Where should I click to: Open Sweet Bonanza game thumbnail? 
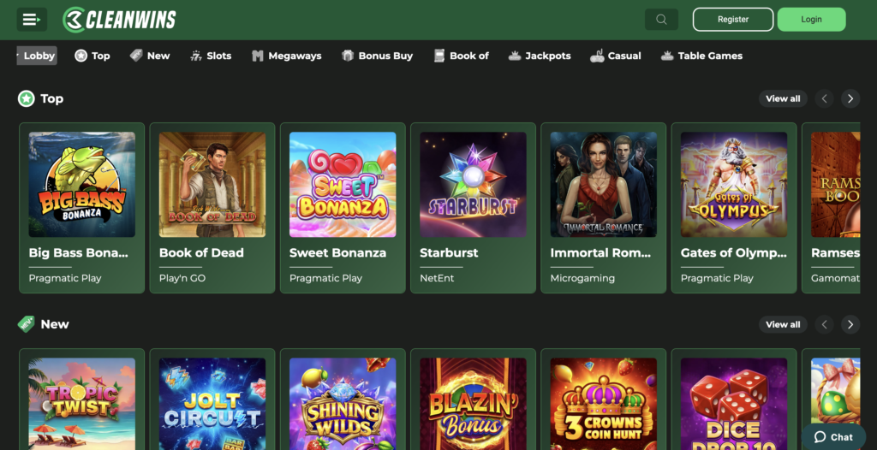click(x=343, y=185)
